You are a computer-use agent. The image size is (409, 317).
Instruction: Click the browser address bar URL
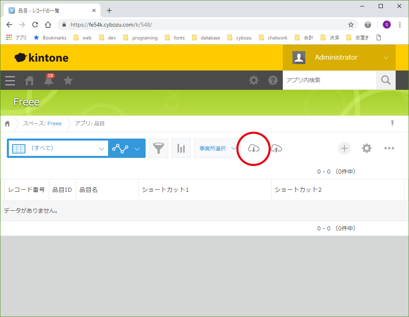[x=111, y=25]
